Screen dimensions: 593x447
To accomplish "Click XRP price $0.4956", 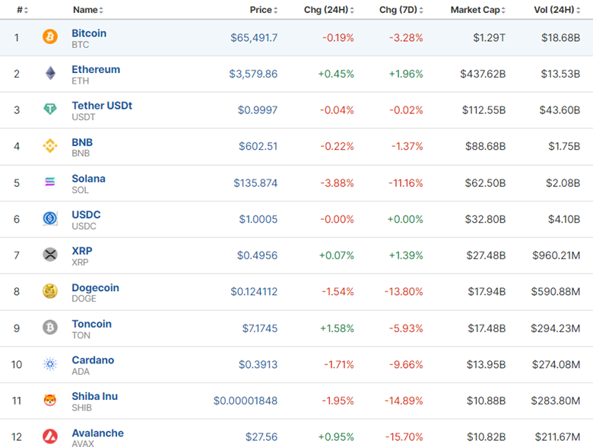I will pyautogui.click(x=257, y=255).
